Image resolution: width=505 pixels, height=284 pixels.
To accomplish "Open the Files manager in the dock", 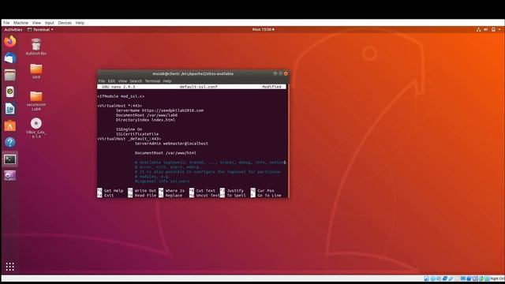I will coord(10,75).
